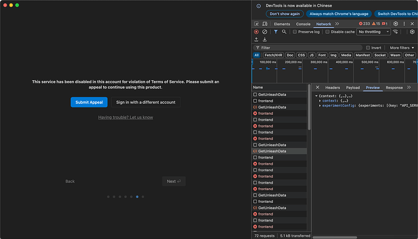This screenshot has height=239, width=418.
Task: Filter requests by Wasm type
Action: point(395,55)
